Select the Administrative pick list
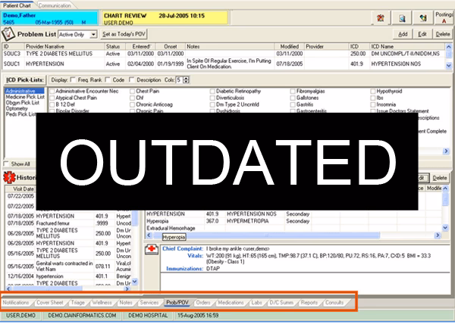This screenshot has width=455, height=324. click(25, 91)
